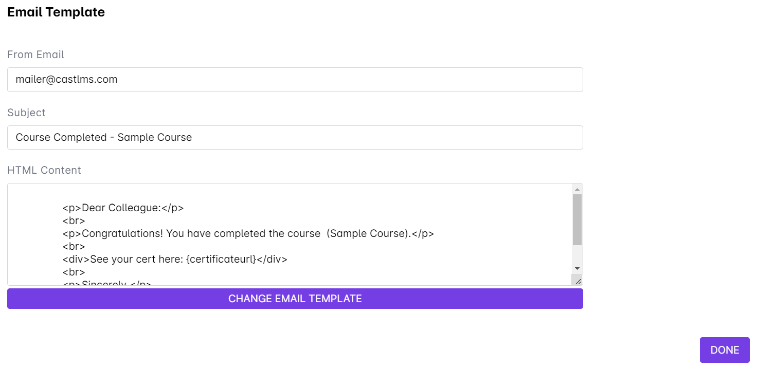Click the HTML Content scrollbar thumb
Image resolution: width=757 pixels, height=368 pixels.
[x=577, y=219]
